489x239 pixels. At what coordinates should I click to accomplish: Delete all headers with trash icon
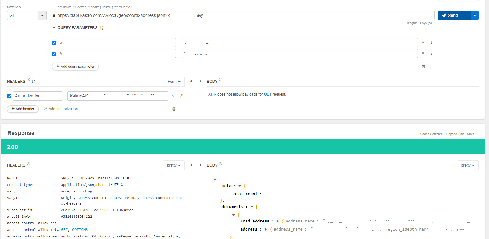[174, 109]
